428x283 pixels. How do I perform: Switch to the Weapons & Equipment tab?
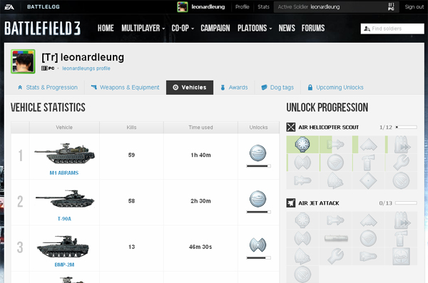tap(125, 88)
